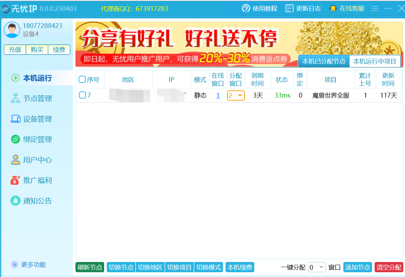The width and height of the screenshot is (405, 277).
Task: Click the 通知公告 bell icon
Action: point(15,201)
